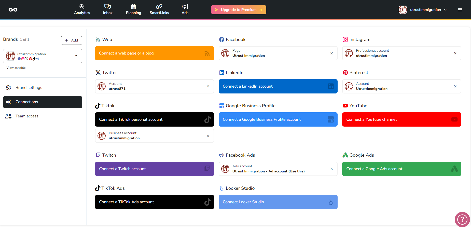Remove the Facebook page Utrust Immigration connection
This screenshot has height=231, width=471.
(331, 53)
